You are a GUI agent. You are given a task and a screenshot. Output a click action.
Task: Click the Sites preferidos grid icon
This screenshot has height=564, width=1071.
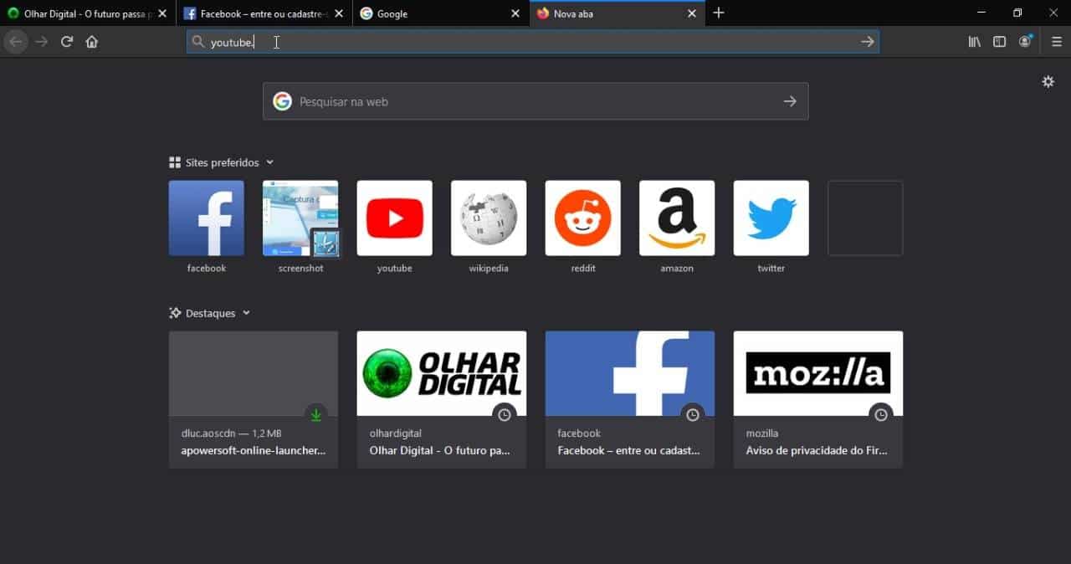coord(175,162)
